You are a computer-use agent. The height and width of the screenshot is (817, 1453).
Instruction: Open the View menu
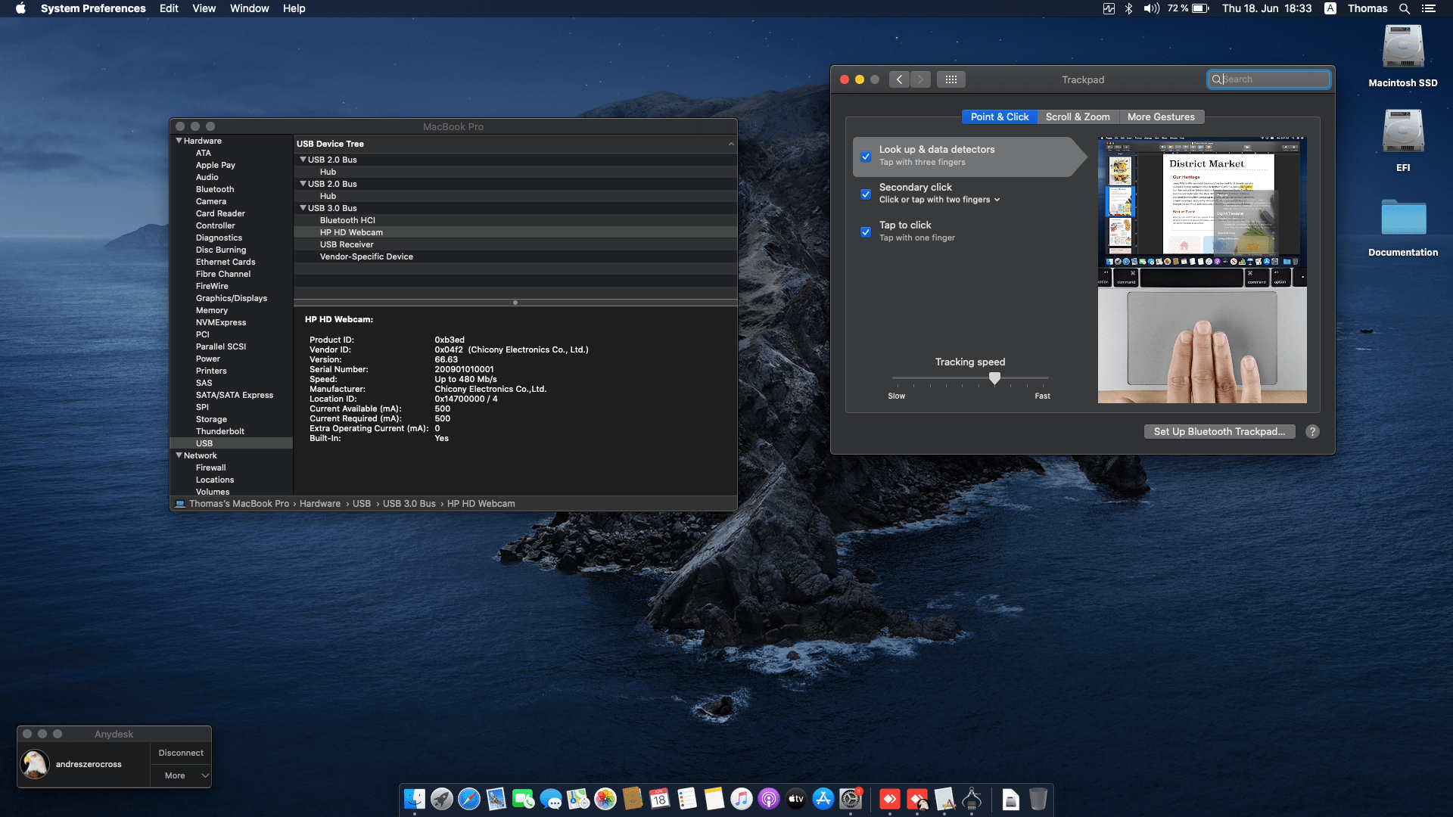pyautogui.click(x=204, y=8)
